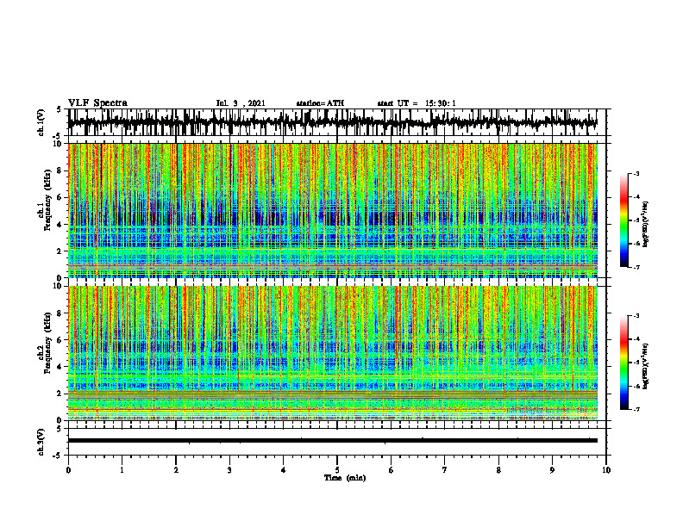
Task: Click the "station=ATH" label
Action: pos(320,103)
